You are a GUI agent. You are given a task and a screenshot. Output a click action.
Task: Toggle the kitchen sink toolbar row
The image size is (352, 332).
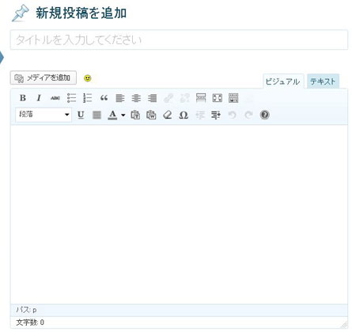(x=233, y=98)
